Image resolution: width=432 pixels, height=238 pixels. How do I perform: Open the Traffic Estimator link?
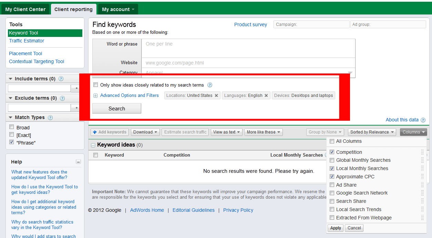click(27, 41)
